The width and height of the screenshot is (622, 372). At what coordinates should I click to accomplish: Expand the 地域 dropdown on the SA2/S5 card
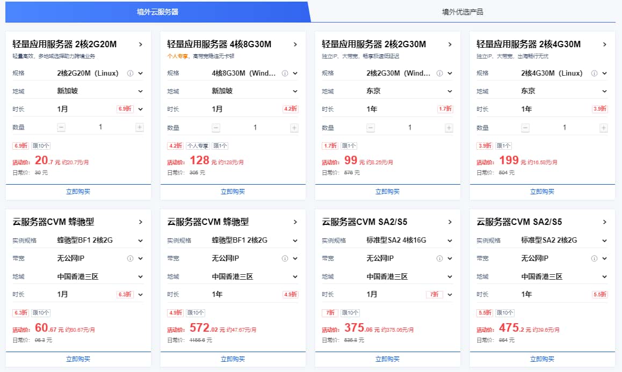pos(451,276)
